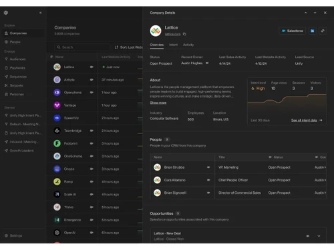Copy the lattice.com domain
334x250 pixels.
point(184,34)
